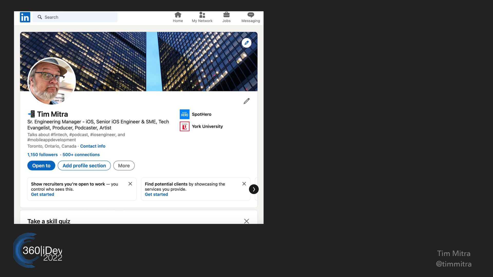This screenshot has height=277, width=493.
Task: Edit profile intro pencil icon
Action: click(246, 101)
